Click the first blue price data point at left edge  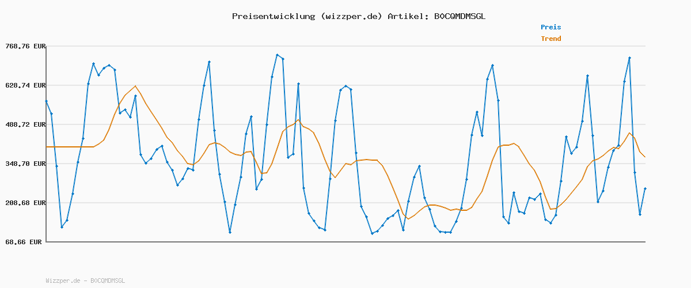pyautogui.click(x=46, y=101)
